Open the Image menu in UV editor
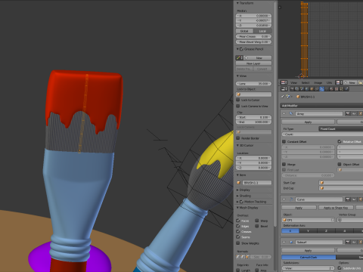The width and height of the screenshot is (363, 272). pyautogui.click(x=318, y=82)
